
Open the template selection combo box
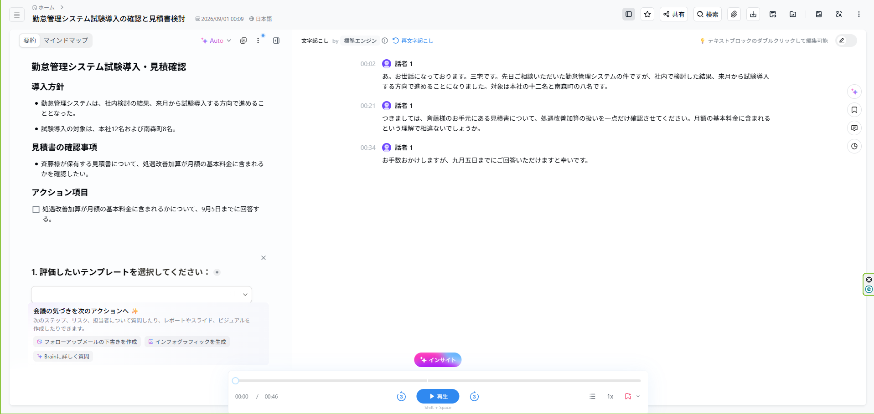[x=141, y=294]
